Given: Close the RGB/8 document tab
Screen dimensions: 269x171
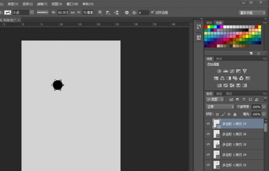Looking at the screenshot, I should point(18,20).
